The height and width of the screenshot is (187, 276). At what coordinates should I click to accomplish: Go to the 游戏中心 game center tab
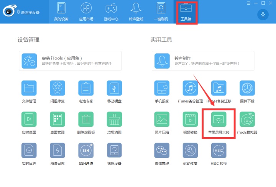(x=111, y=11)
